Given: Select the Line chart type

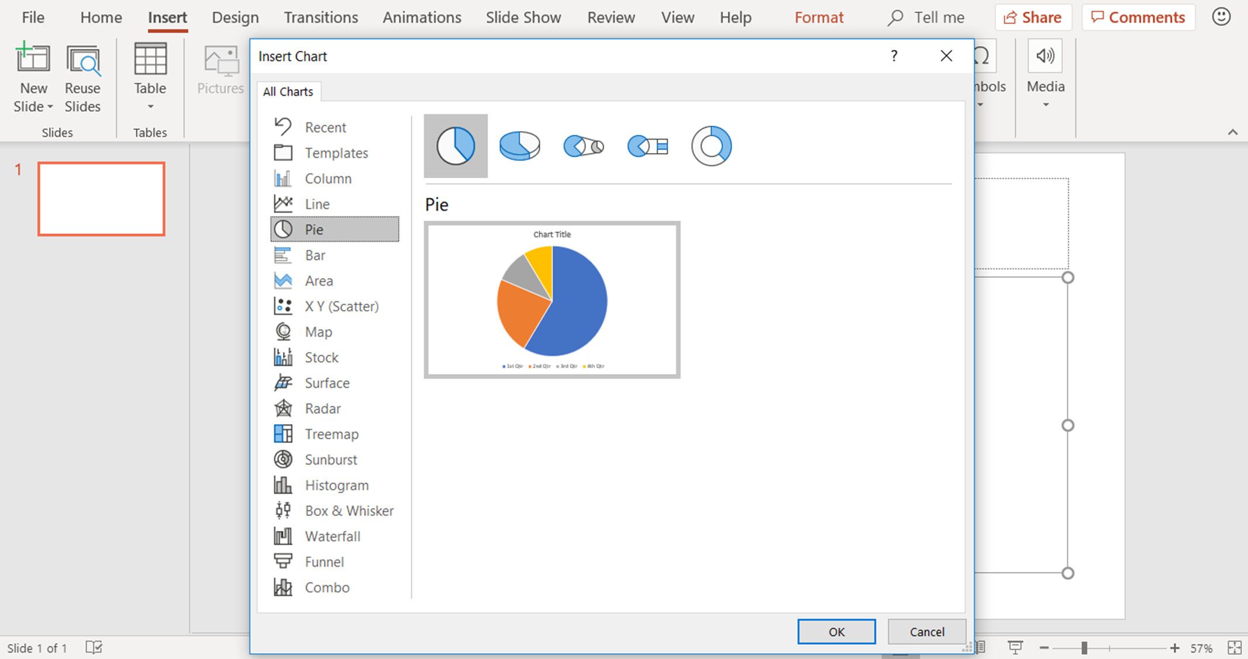Looking at the screenshot, I should coord(318,204).
